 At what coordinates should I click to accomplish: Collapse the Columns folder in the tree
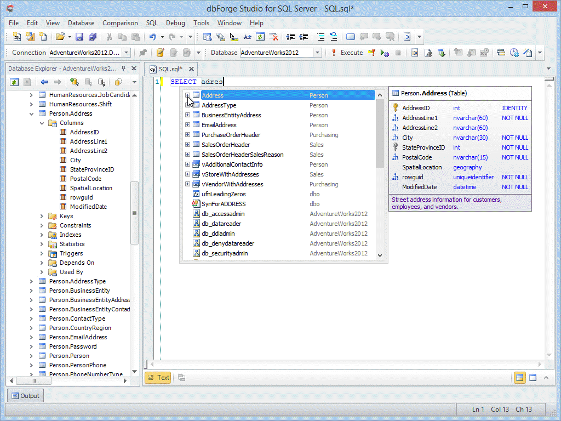point(42,123)
